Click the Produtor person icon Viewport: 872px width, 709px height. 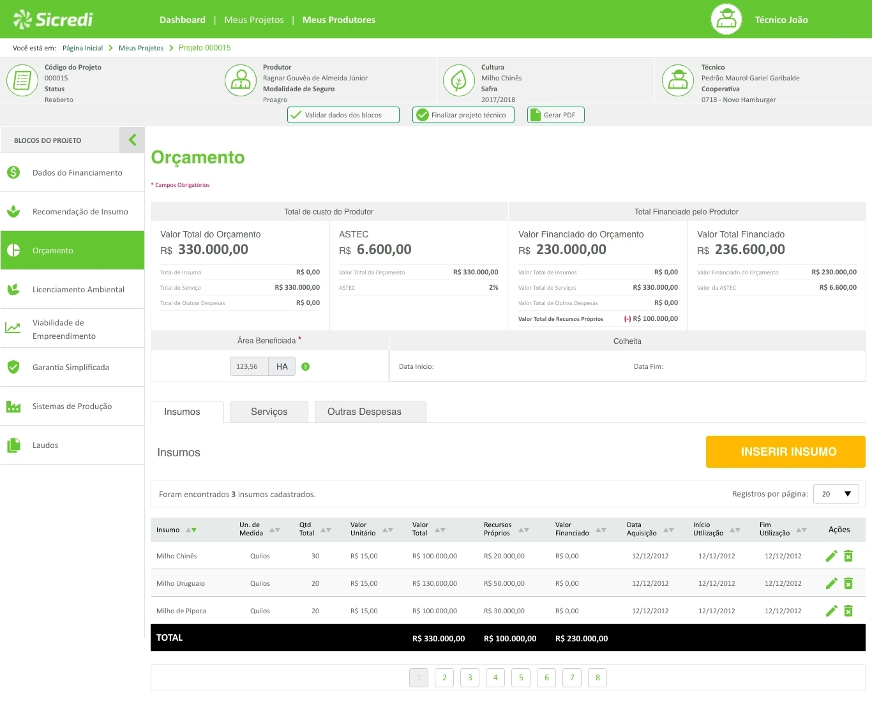[x=241, y=80]
